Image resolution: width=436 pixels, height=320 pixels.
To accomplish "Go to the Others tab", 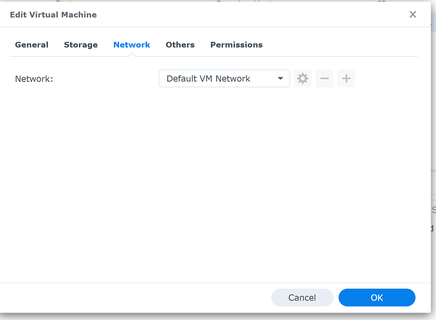I will coord(180,45).
